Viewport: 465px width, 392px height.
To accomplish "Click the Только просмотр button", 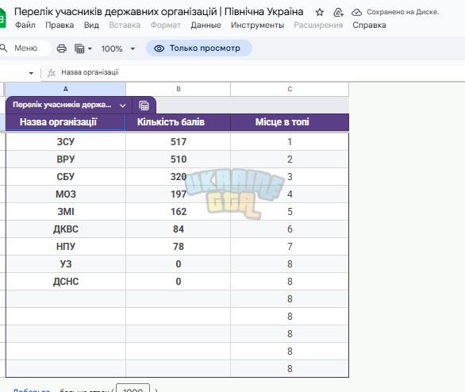I will (199, 48).
